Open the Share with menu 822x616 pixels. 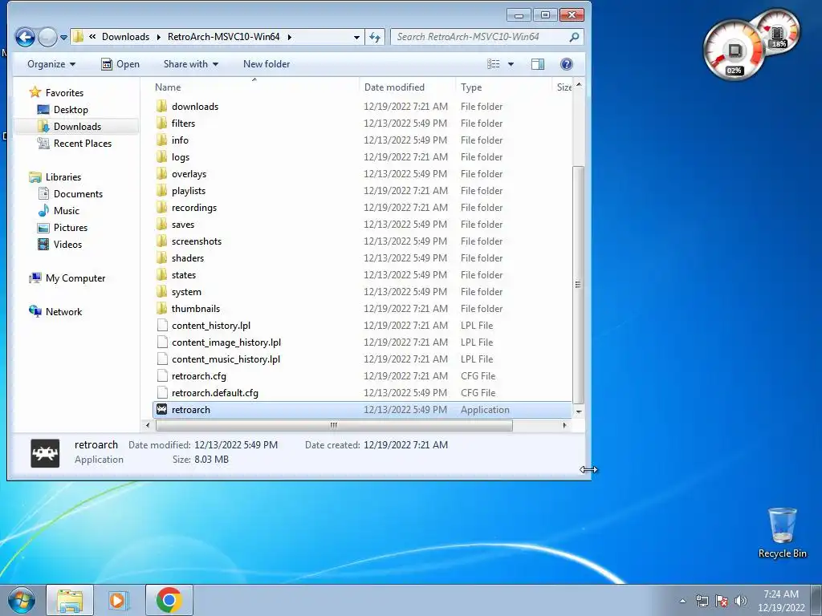pos(191,64)
